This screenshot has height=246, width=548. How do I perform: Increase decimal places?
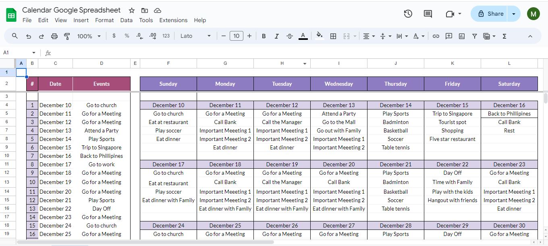(153, 36)
